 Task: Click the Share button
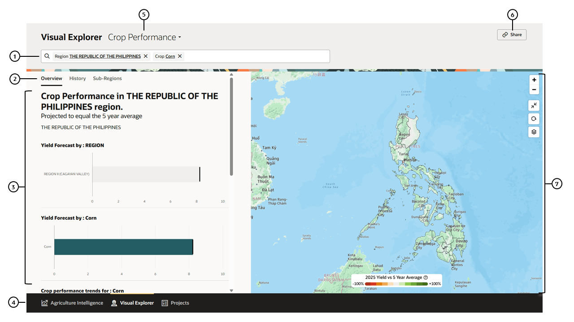512,34
